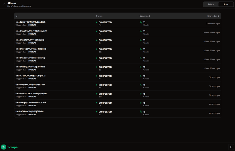Click '5 days ago' for run cm5v56n570001l703mg9ymyd1
The image size is (235, 151).
214,95
